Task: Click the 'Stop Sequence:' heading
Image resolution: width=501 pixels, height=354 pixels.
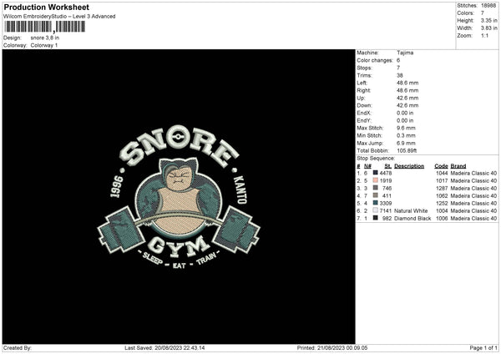Action: [x=376, y=159]
